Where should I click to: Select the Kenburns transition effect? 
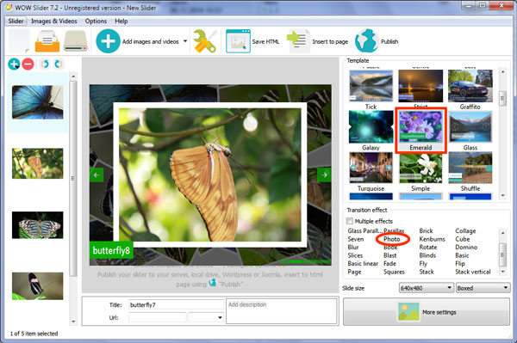(432, 239)
